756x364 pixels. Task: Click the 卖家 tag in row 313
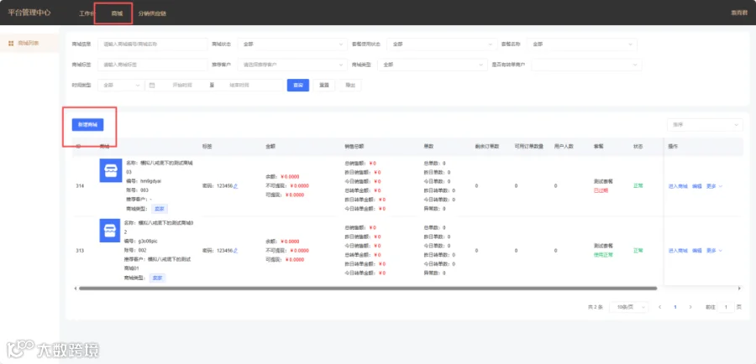tap(157, 278)
